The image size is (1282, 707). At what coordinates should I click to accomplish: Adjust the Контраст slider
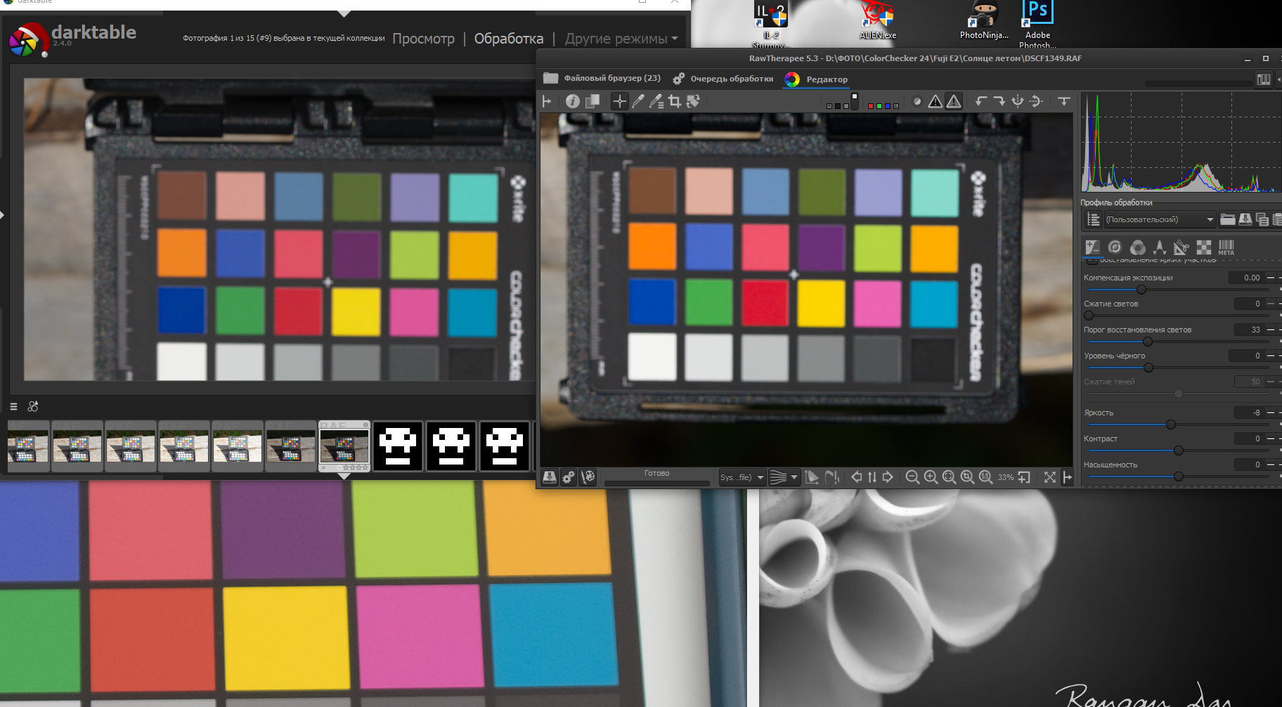[1177, 450]
